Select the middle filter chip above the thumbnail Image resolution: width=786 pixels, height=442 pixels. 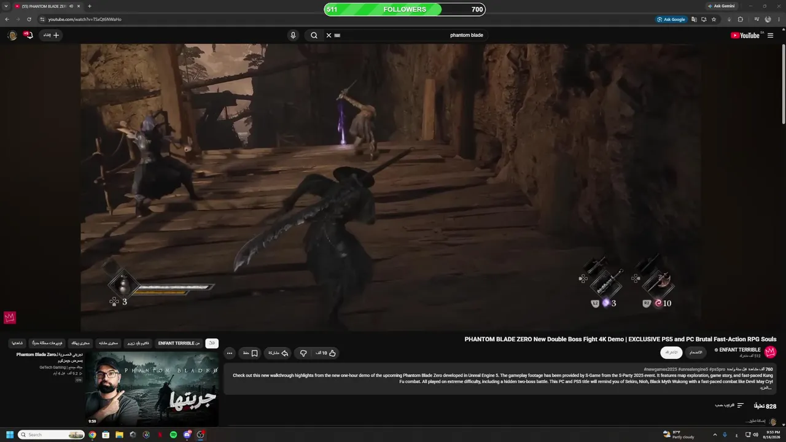point(109,343)
